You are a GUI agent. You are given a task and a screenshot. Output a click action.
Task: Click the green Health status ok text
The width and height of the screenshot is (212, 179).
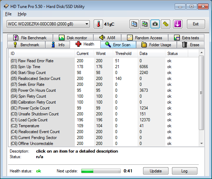[x=39, y=171]
